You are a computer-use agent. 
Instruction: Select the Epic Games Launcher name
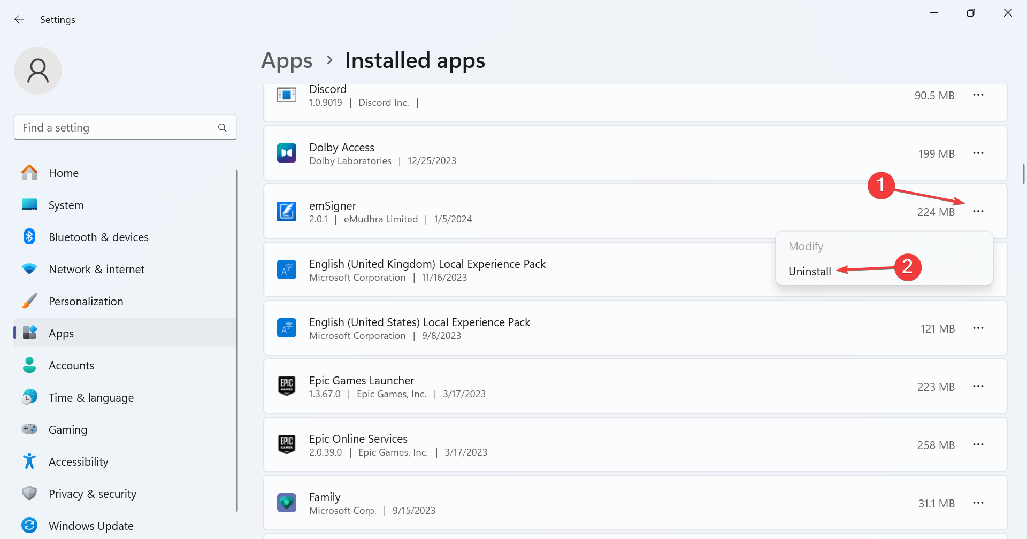click(x=362, y=380)
